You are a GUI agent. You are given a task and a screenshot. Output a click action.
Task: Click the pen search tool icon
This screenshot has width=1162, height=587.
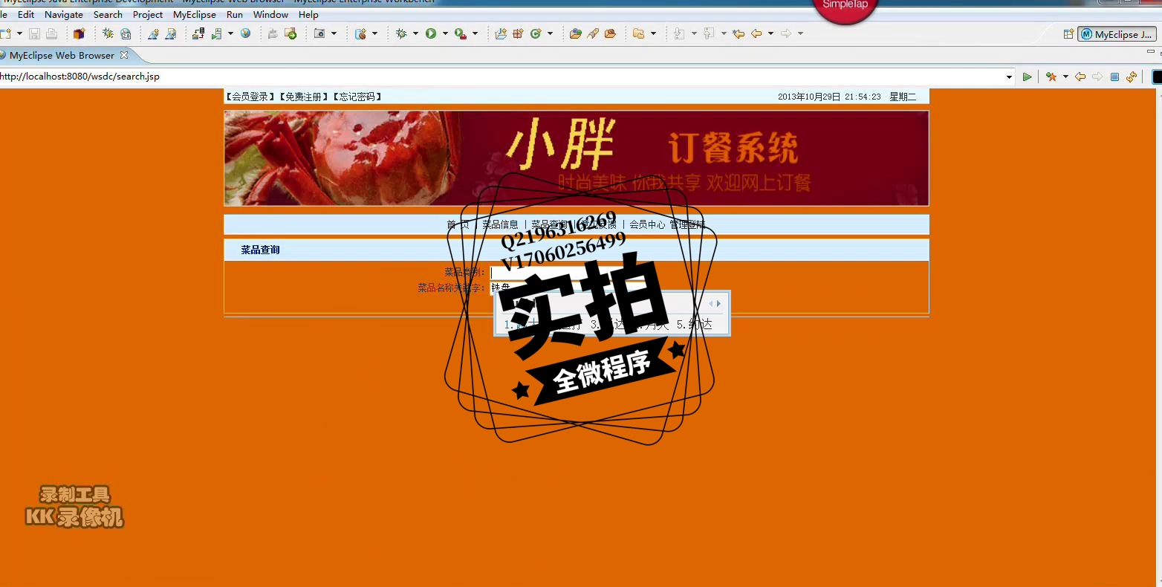click(593, 33)
